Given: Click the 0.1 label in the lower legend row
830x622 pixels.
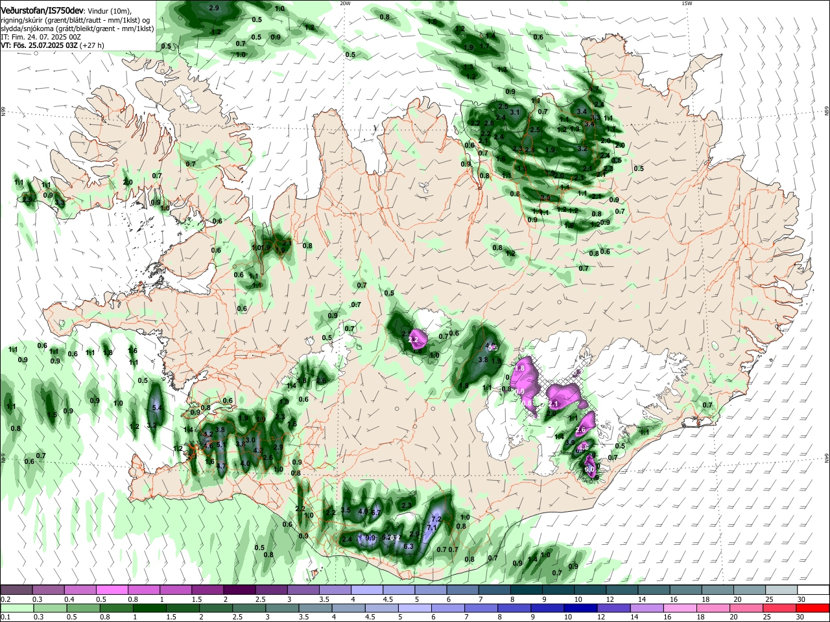Looking at the screenshot, I should [5, 617].
